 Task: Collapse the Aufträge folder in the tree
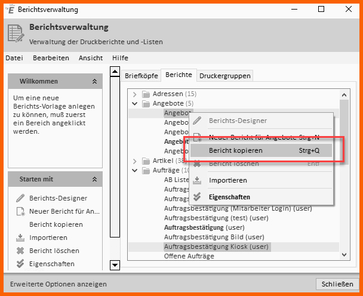click(135, 170)
